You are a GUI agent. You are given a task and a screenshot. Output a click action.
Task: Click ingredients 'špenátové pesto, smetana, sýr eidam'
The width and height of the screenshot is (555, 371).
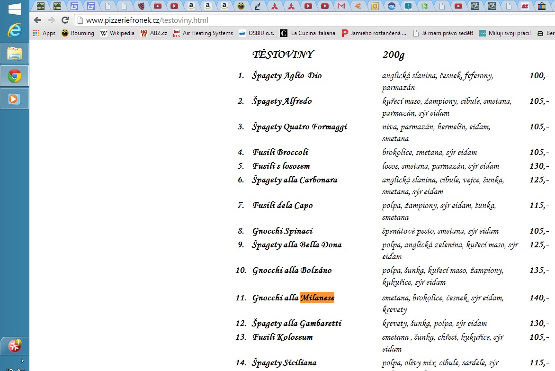(x=440, y=231)
